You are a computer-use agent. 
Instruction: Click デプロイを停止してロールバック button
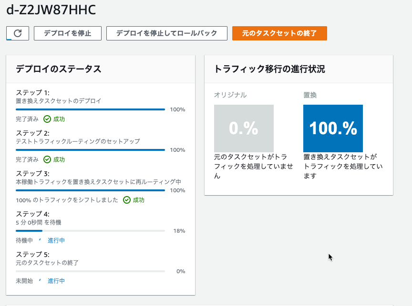(x=167, y=33)
